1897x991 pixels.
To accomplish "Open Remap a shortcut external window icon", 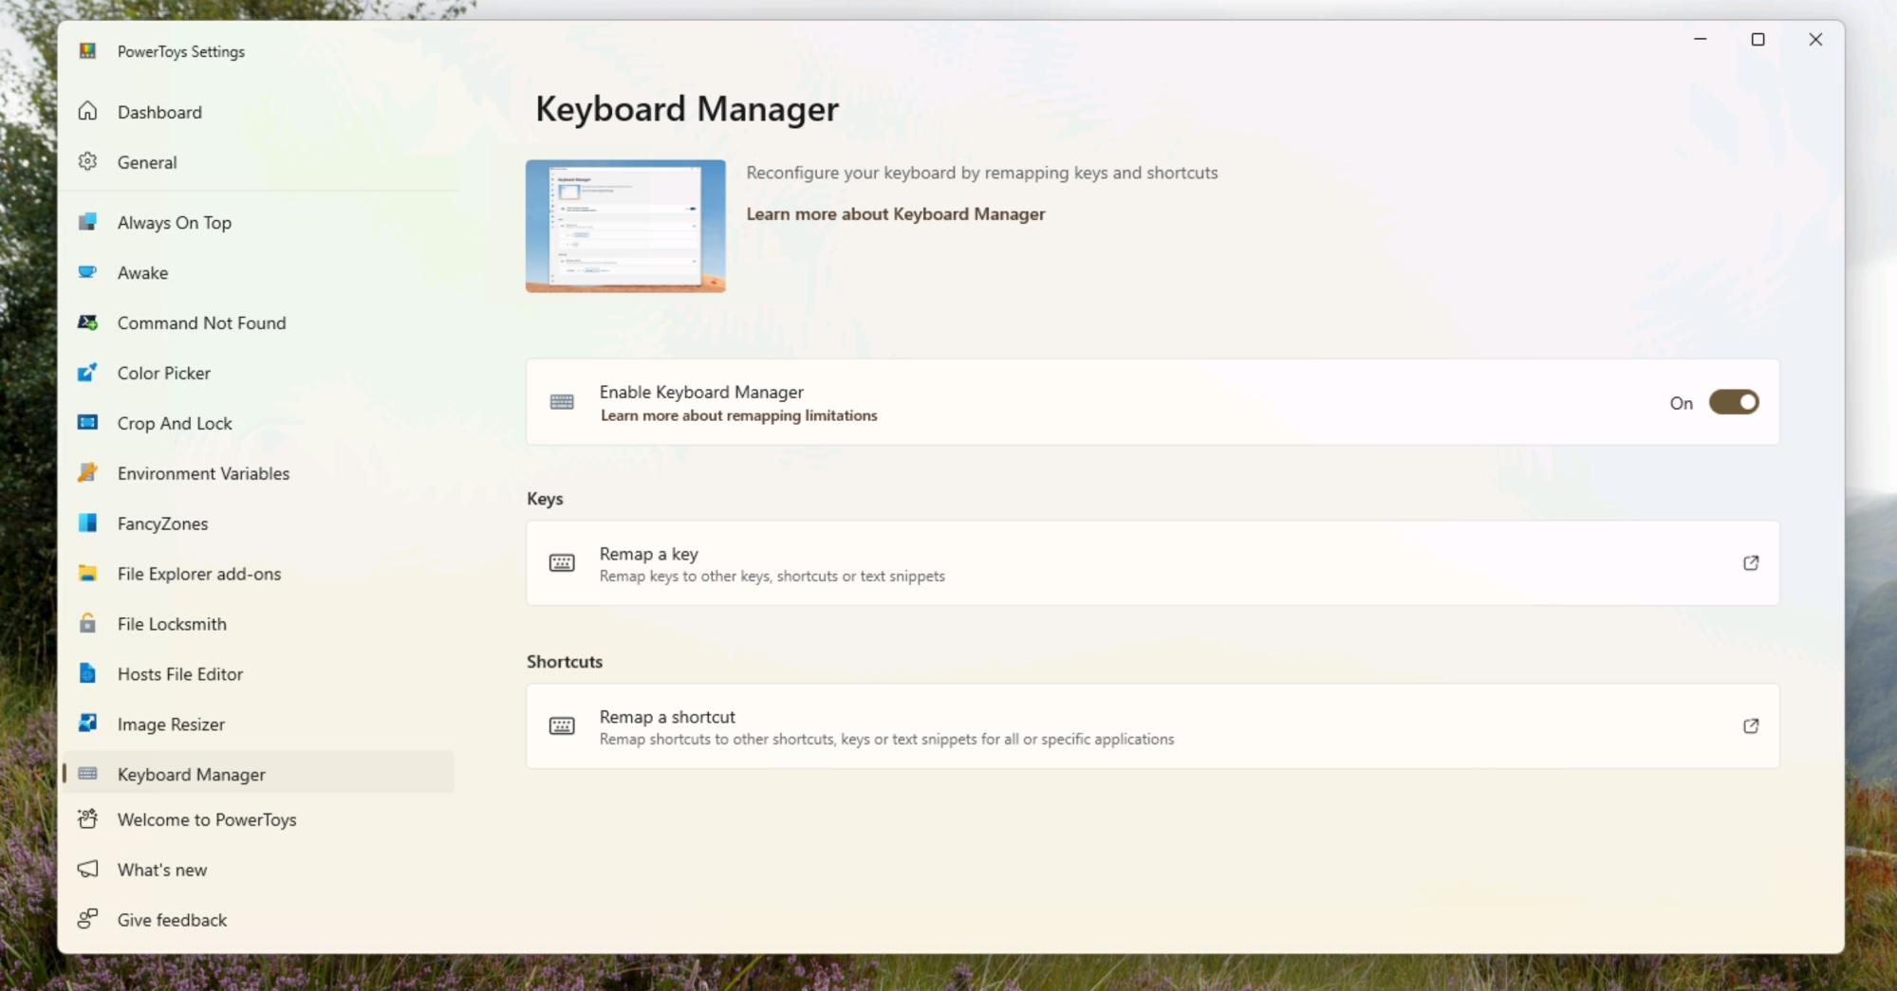I will click(1751, 726).
